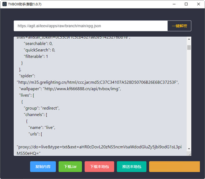Click the JSON panel scrollbar thumb
This screenshot has height=179, width=205.
pyautogui.click(x=189, y=47)
